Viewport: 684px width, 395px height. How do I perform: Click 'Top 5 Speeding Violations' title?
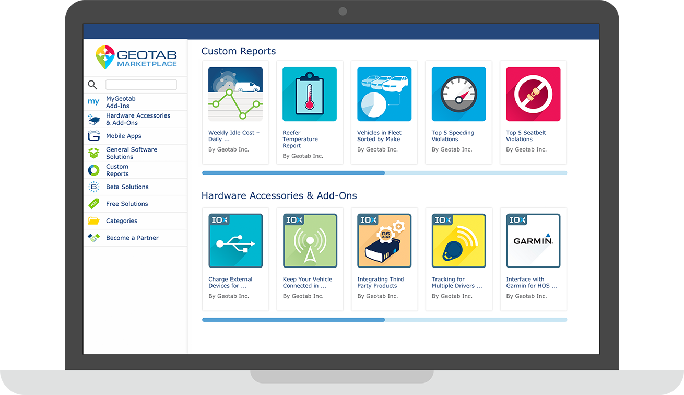[453, 136]
